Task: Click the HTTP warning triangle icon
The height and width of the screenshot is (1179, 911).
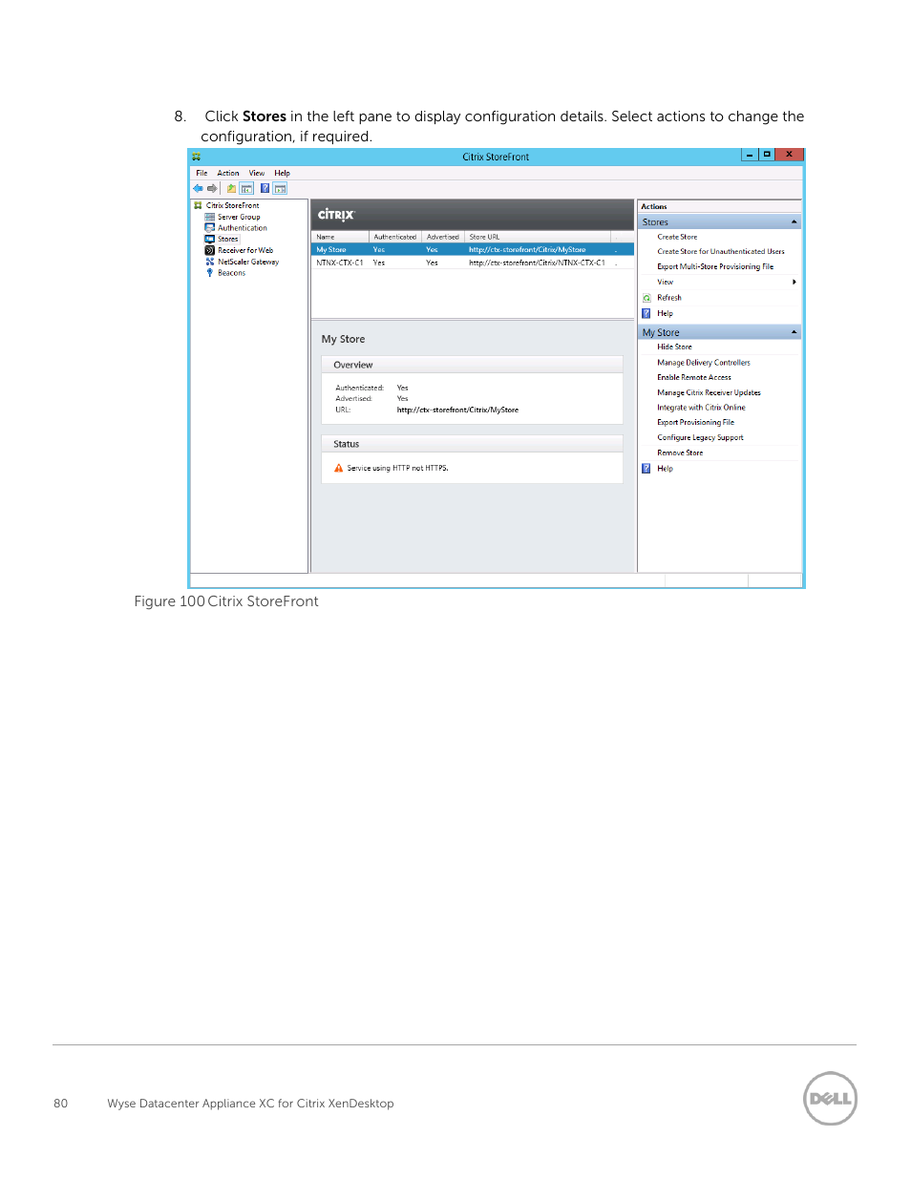Action: [338, 468]
